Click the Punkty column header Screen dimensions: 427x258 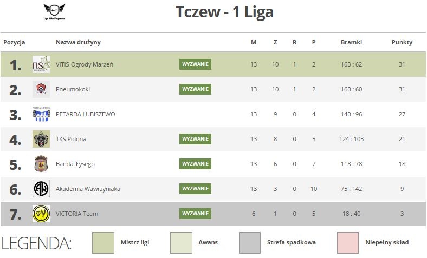[402, 42]
